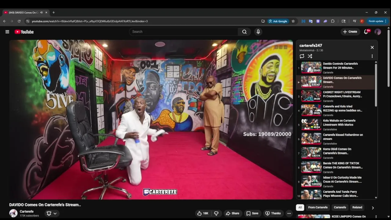Share the DAVIDO stream video
The width and height of the screenshot is (391, 220).
click(x=232, y=213)
